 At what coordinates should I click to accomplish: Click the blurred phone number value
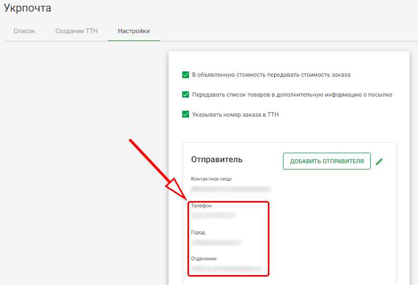click(x=214, y=215)
